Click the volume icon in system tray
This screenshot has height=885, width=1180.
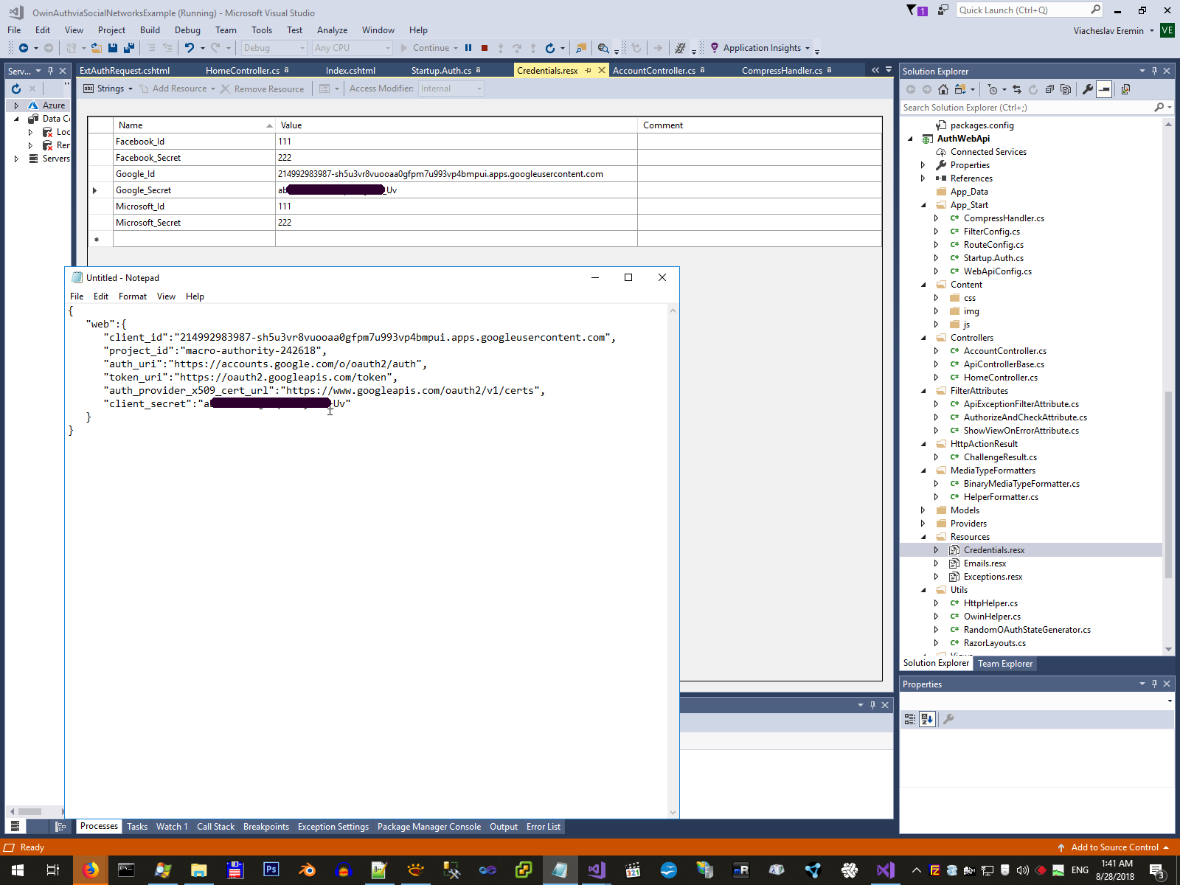1023,870
